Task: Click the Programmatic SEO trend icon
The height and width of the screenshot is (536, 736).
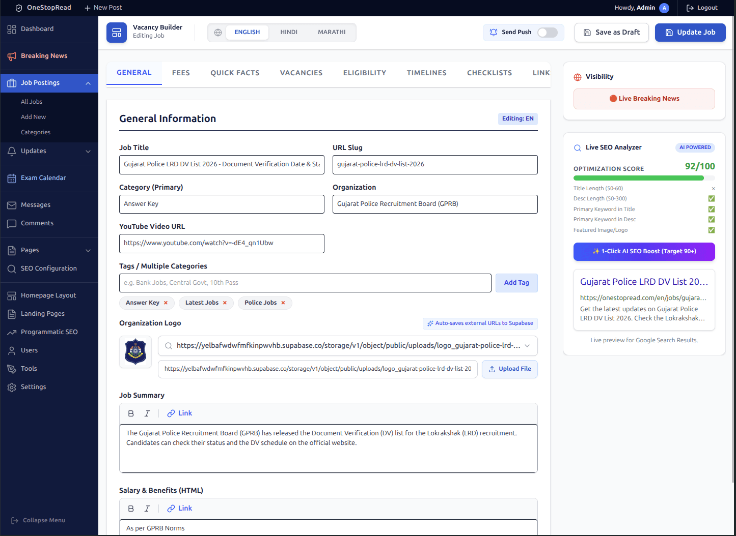Action: [12, 333]
